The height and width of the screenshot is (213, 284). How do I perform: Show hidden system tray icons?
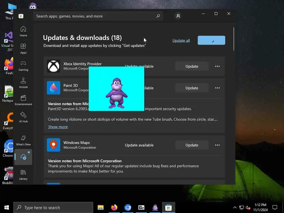[x=235, y=207]
